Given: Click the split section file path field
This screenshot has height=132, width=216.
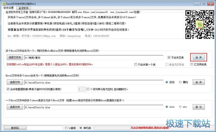Looking at the screenshot, I should tap(94, 107).
